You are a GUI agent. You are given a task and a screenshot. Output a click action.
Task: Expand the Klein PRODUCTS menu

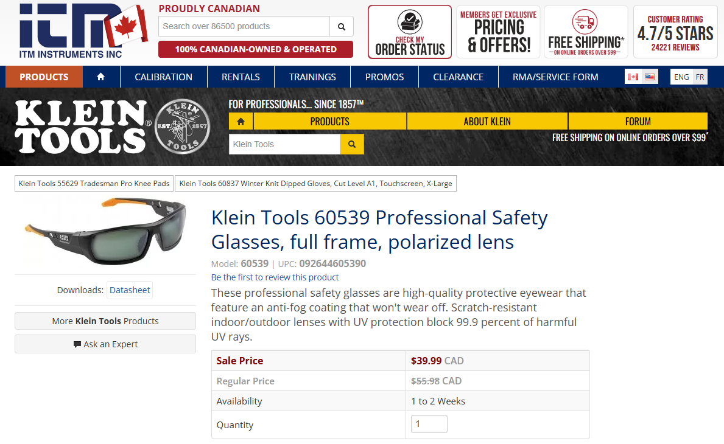(x=329, y=122)
